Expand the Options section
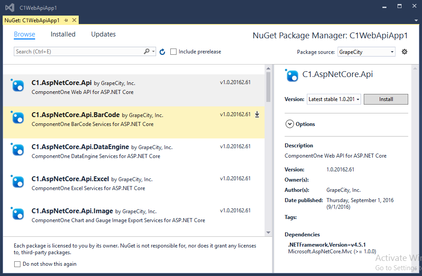 (x=289, y=124)
